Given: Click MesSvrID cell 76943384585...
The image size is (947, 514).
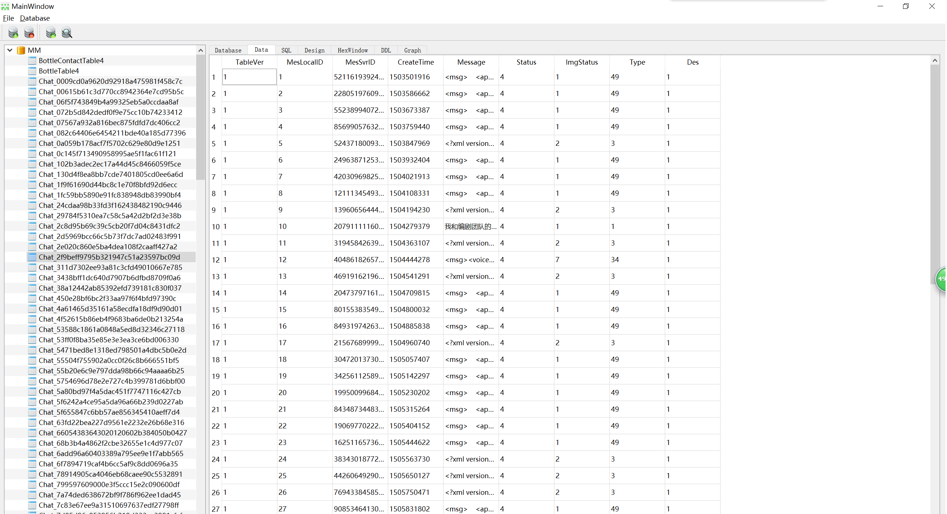Looking at the screenshot, I should (x=360, y=492).
